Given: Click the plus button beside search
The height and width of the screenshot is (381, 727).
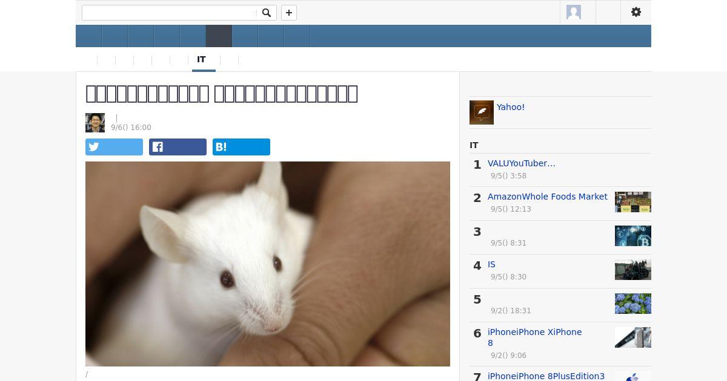Looking at the screenshot, I should tap(289, 13).
